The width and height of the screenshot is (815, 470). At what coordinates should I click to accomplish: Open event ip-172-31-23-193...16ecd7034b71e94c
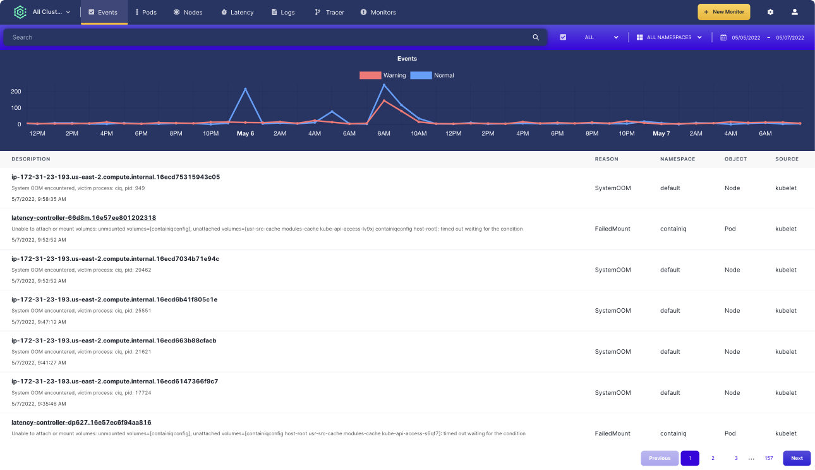115,259
